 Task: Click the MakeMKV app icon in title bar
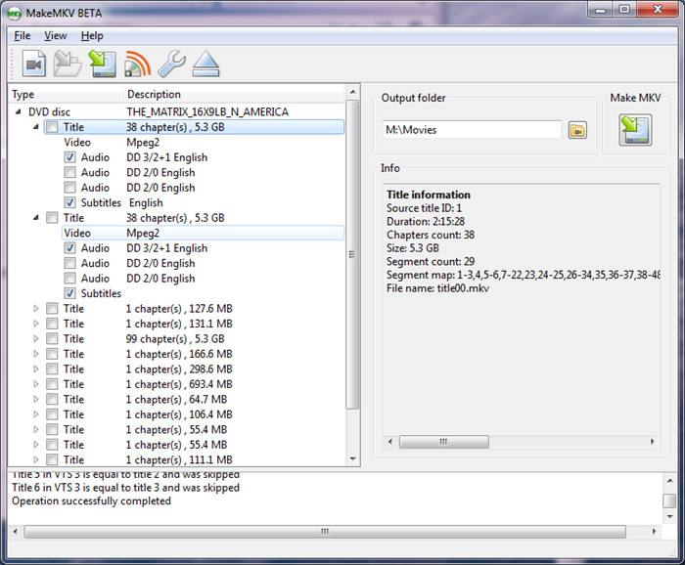pyautogui.click(x=15, y=14)
